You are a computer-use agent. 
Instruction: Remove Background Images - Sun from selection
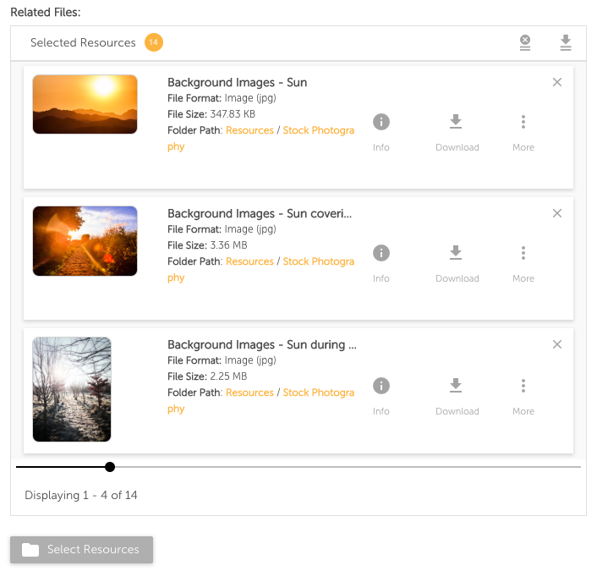coord(557,82)
